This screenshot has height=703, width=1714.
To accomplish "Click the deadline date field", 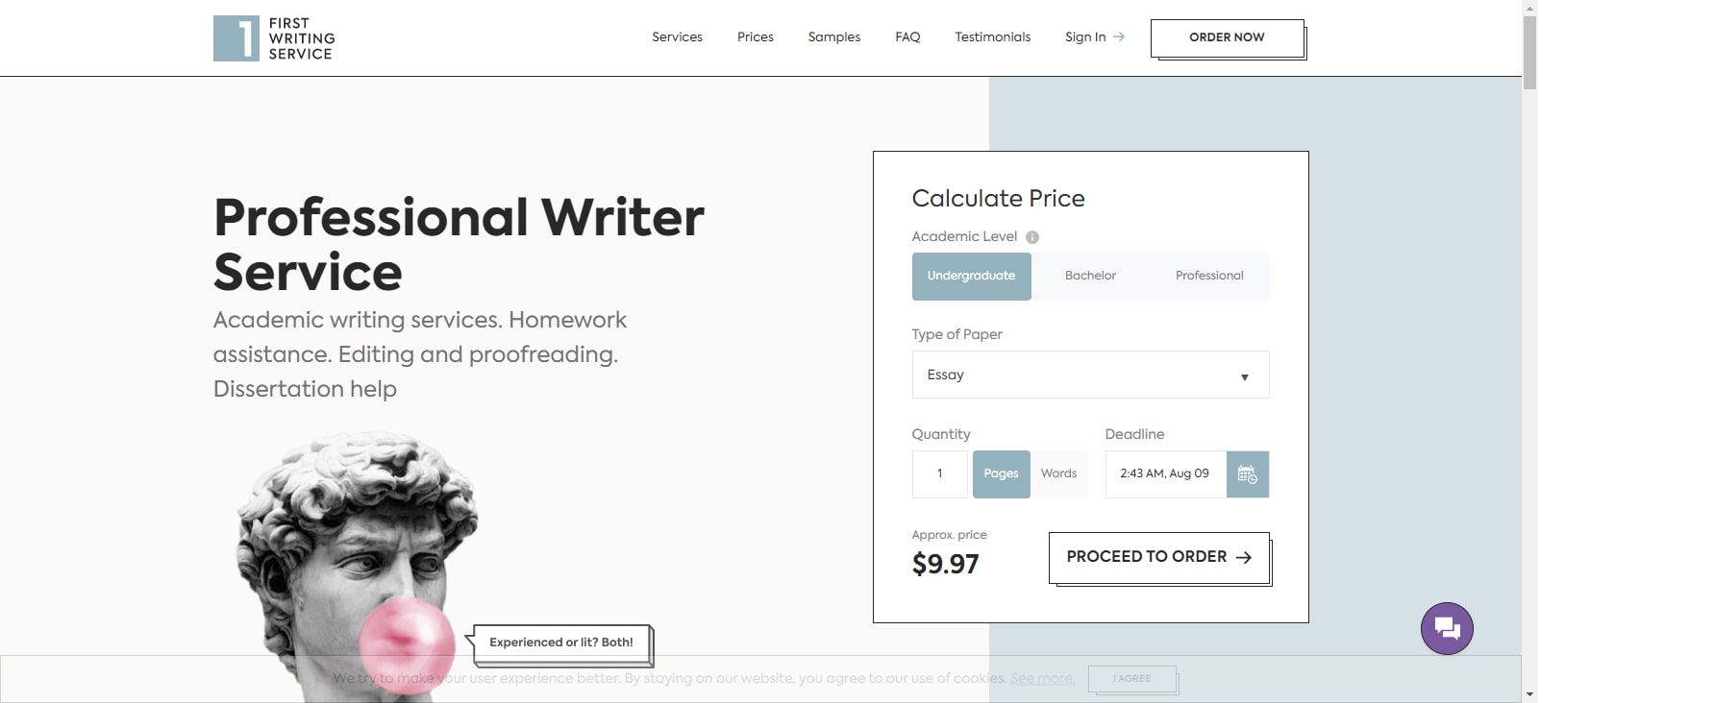I will click(1165, 474).
